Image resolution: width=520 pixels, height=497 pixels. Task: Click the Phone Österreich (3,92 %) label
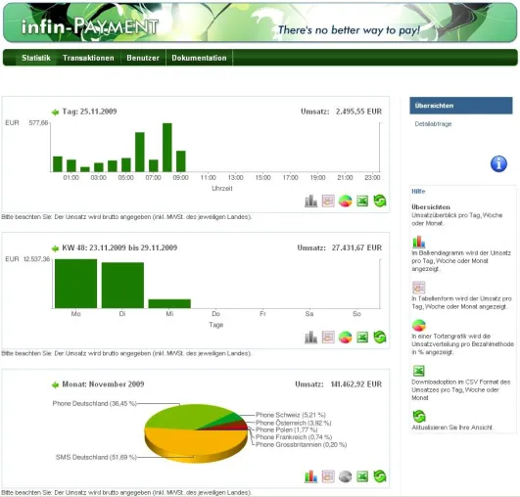(x=294, y=423)
